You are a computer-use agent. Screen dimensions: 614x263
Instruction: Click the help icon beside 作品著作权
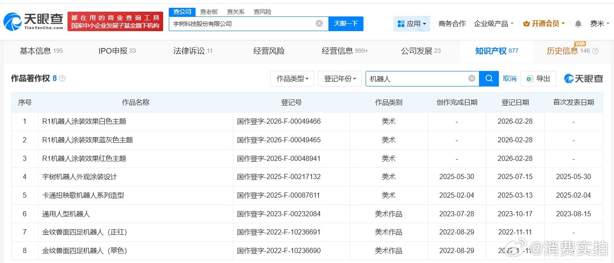coord(62,78)
